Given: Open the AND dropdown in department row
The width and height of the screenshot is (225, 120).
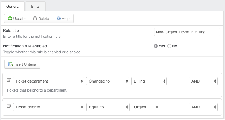Looking at the screenshot, I should click(x=203, y=81).
